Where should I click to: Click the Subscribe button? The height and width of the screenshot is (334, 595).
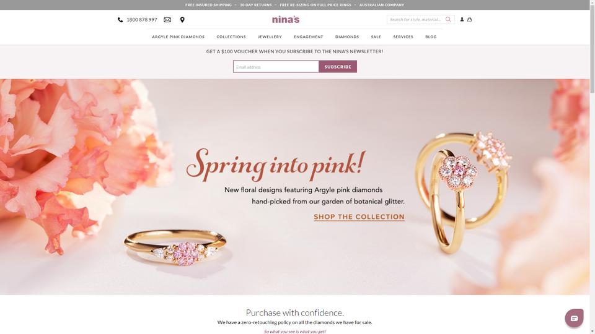click(338, 67)
